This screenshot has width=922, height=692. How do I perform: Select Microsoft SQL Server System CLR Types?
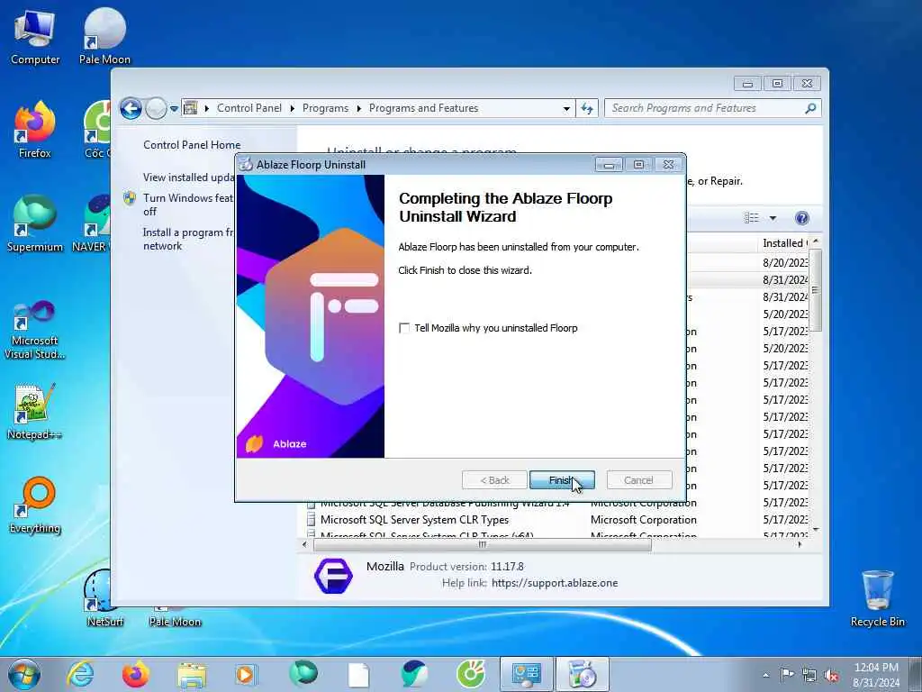pyautogui.click(x=414, y=520)
